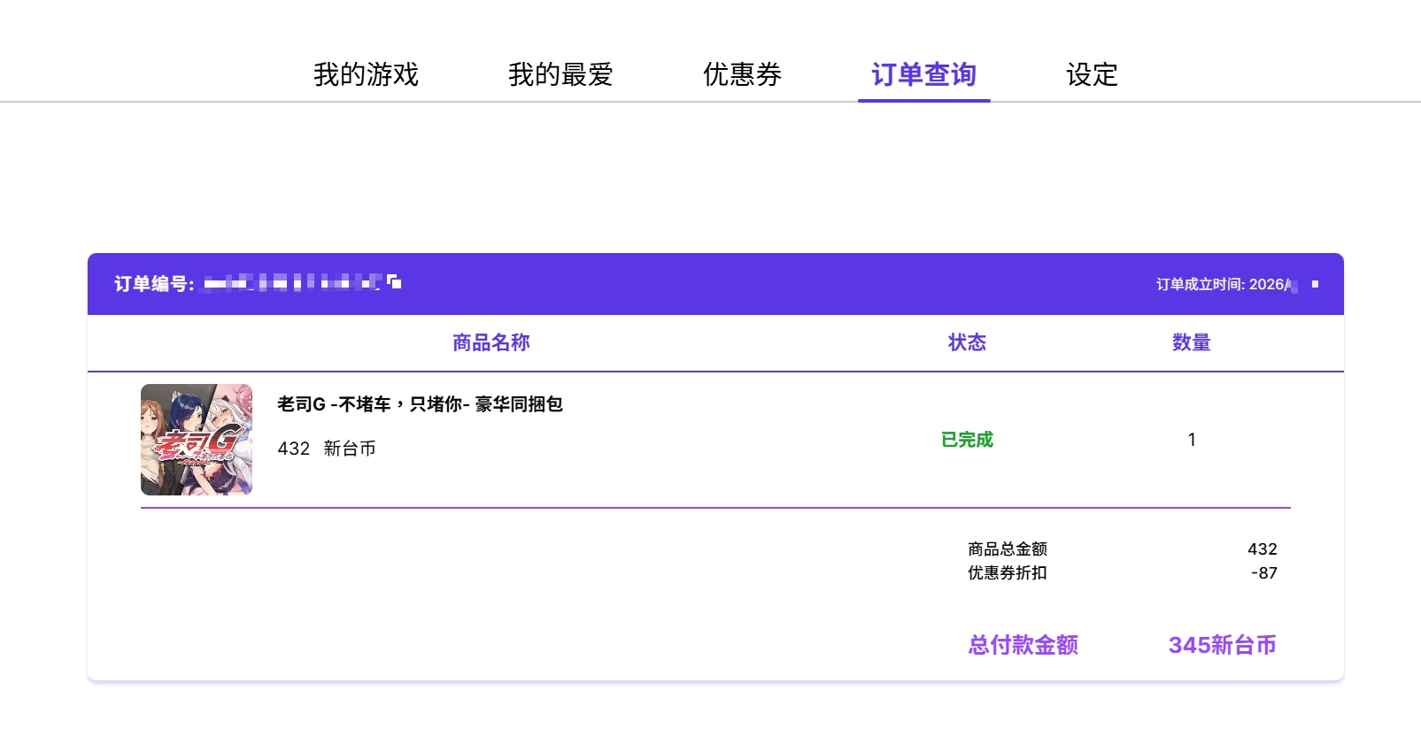Click the 优惠券折扣 label
The image size is (1421, 752).
coord(1007,573)
